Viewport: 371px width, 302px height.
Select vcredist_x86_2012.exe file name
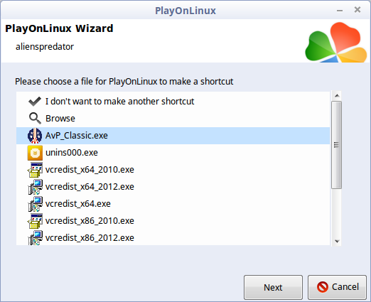click(x=90, y=238)
